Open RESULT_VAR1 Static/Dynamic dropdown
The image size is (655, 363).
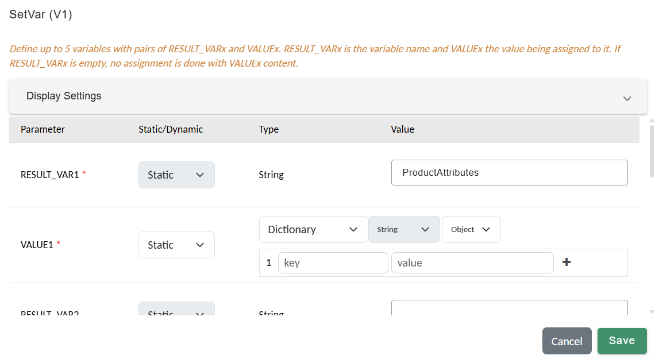click(x=176, y=175)
